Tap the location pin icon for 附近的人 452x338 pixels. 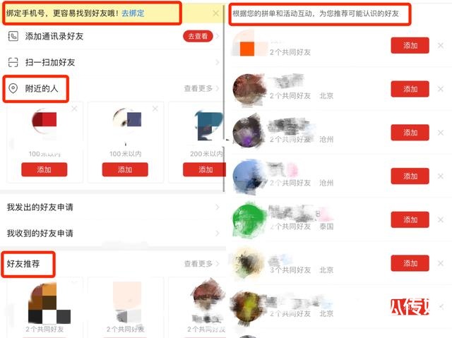tap(13, 88)
